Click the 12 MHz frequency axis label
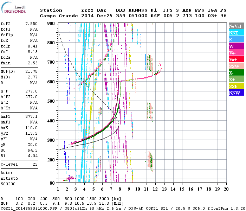 (155, 189)
